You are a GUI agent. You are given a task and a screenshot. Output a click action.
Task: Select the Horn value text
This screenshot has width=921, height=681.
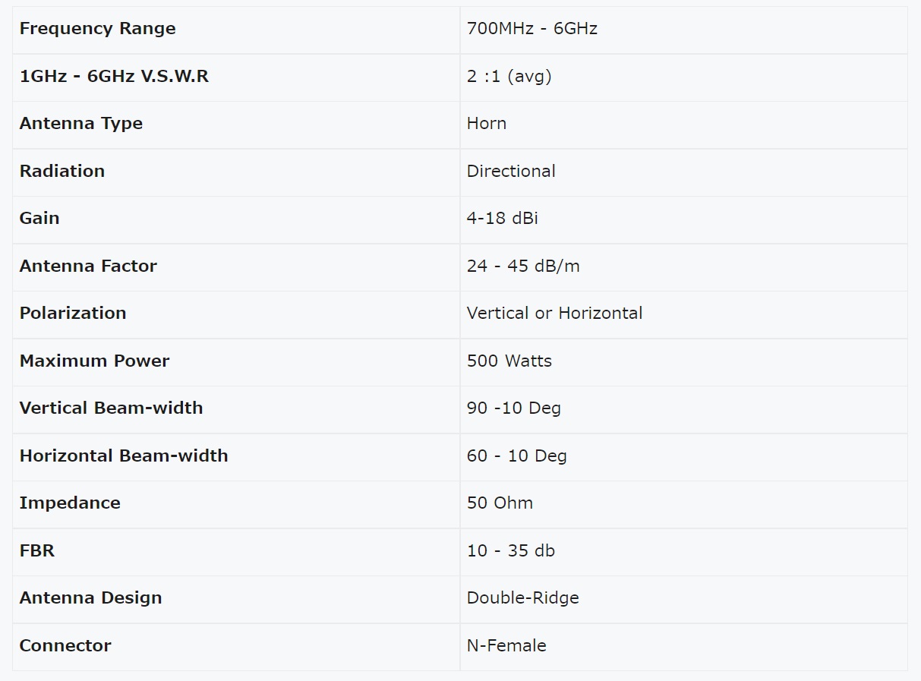(486, 124)
